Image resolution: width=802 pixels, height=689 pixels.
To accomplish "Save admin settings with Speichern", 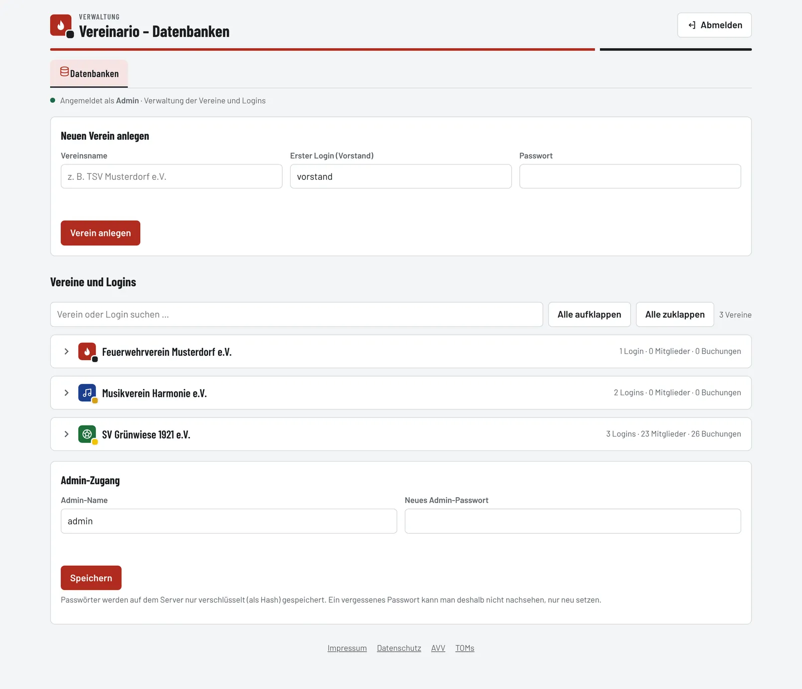I will [x=91, y=578].
